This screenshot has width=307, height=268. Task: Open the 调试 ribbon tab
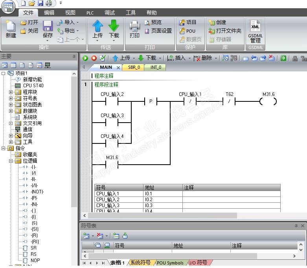(x=110, y=13)
